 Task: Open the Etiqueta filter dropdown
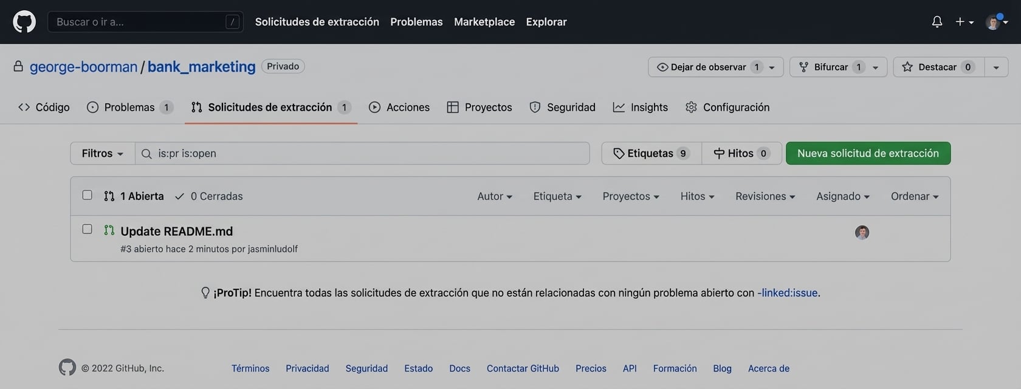tap(557, 196)
